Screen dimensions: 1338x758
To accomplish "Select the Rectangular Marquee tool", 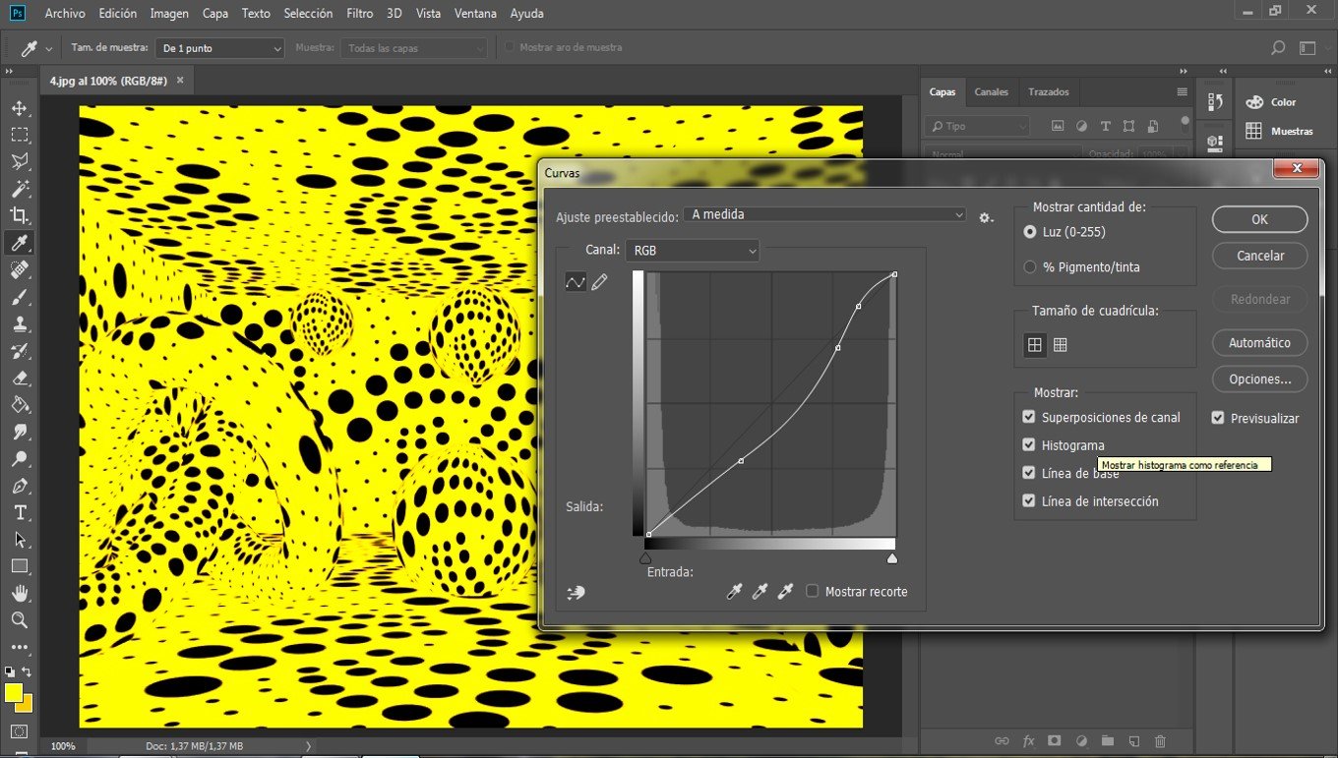I will coord(19,135).
